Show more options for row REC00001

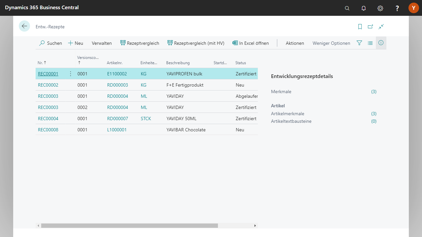pos(70,74)
